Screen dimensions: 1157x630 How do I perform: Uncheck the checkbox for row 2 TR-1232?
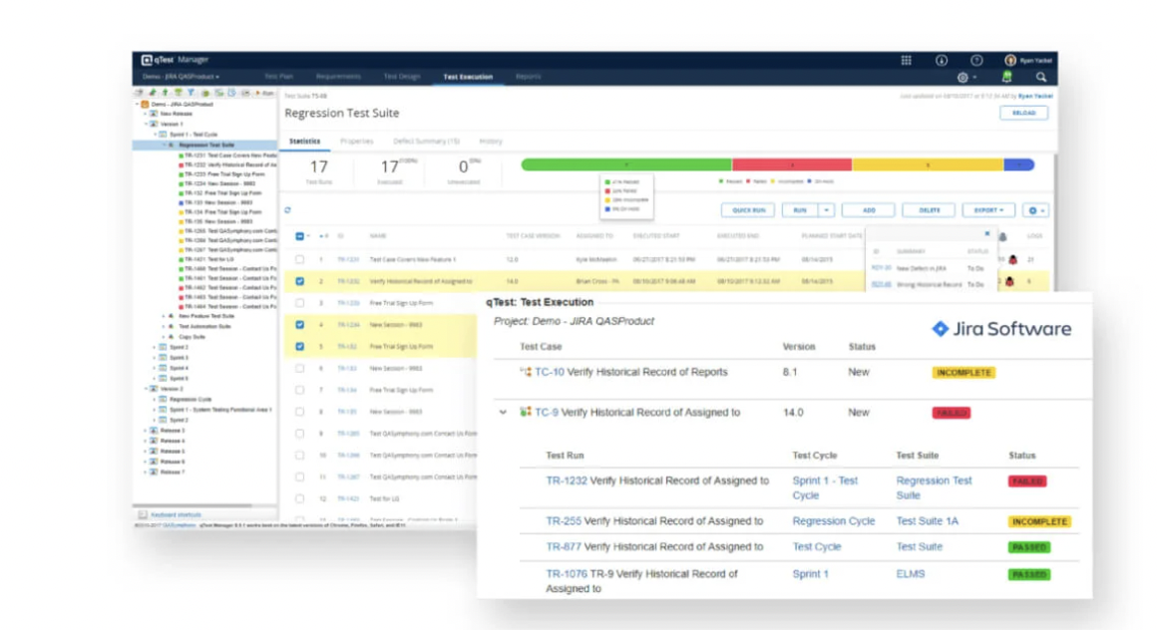pyautogui.click(x=299, y=281)
